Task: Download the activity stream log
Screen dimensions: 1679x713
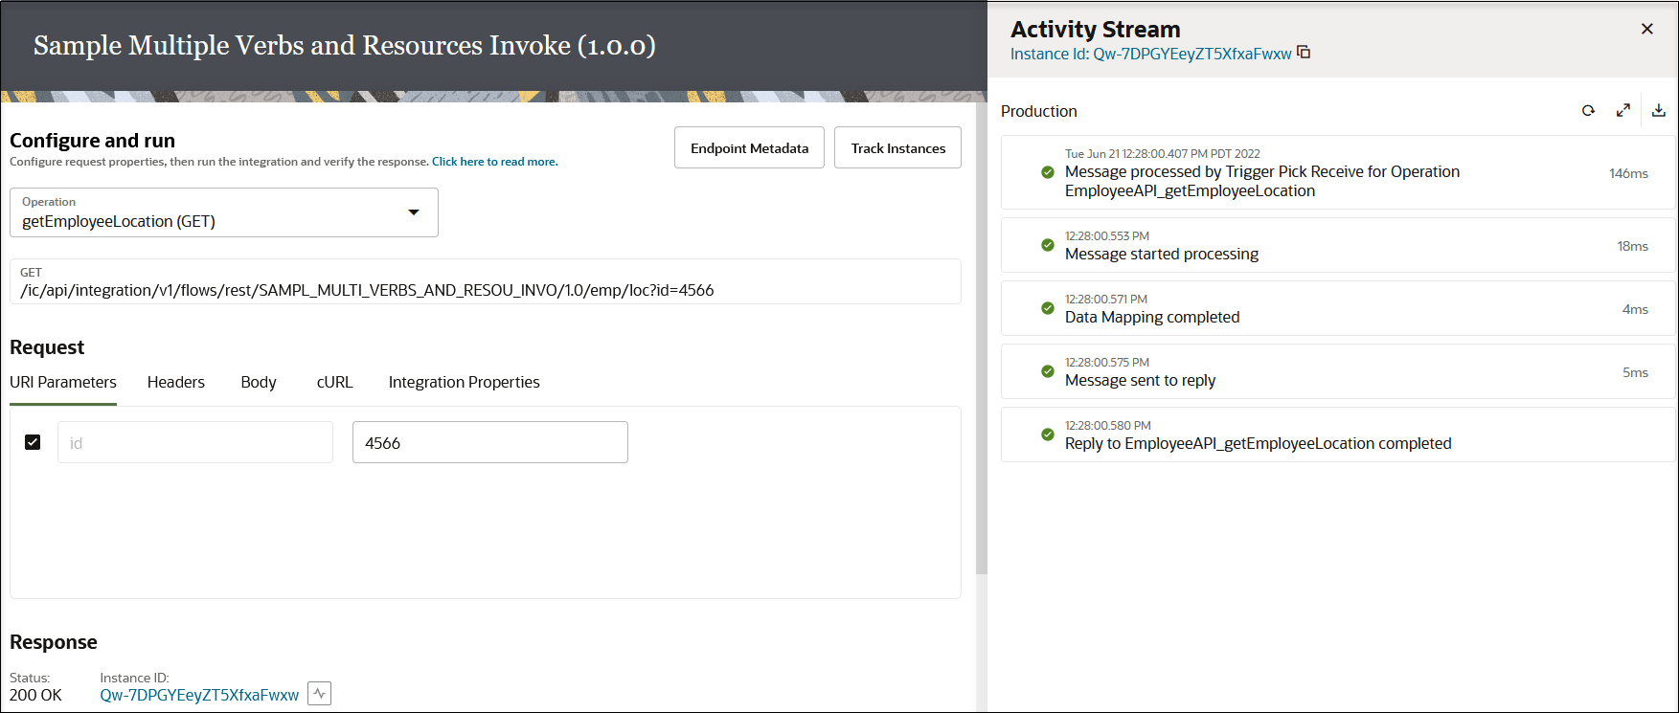Action: 1659,111
